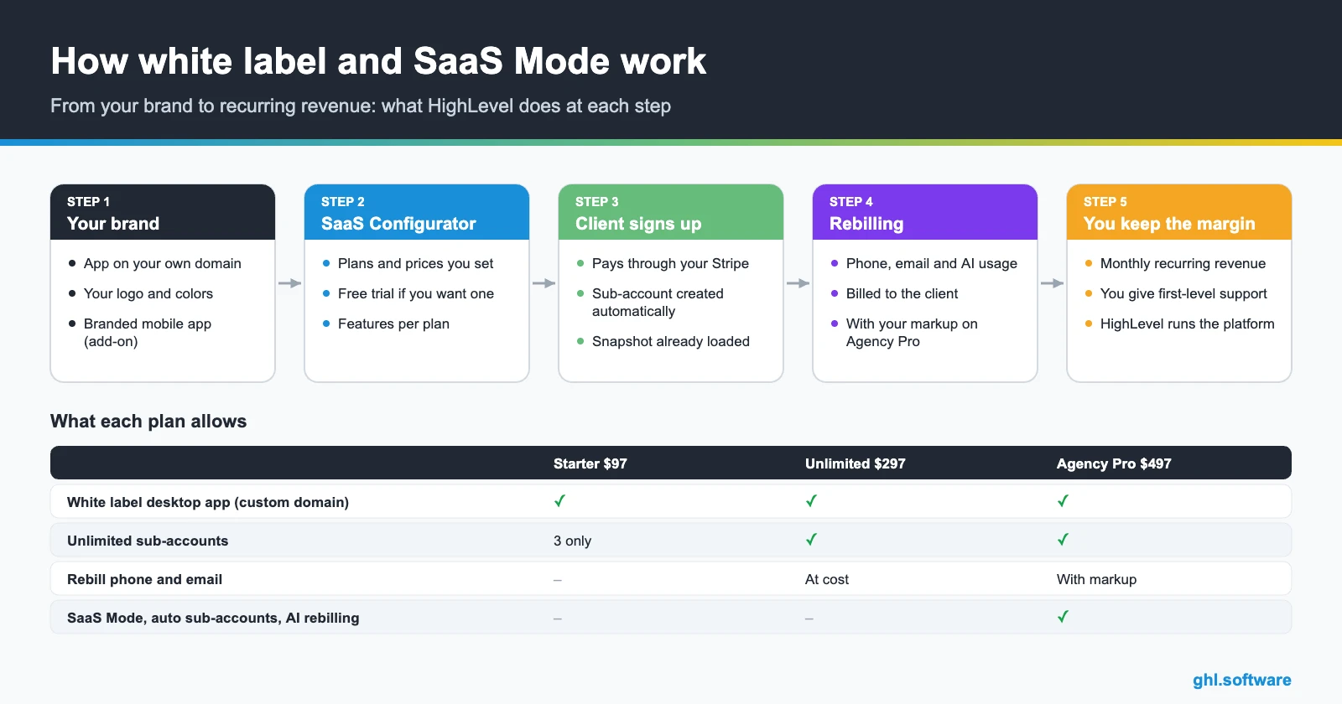Click Agency Pro checkmark in SaaS Mode row
This screenshot has width=1342, height=704.
[1063, 617]
